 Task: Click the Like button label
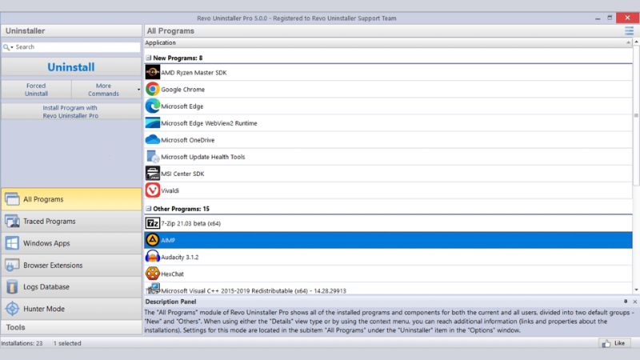619,343
